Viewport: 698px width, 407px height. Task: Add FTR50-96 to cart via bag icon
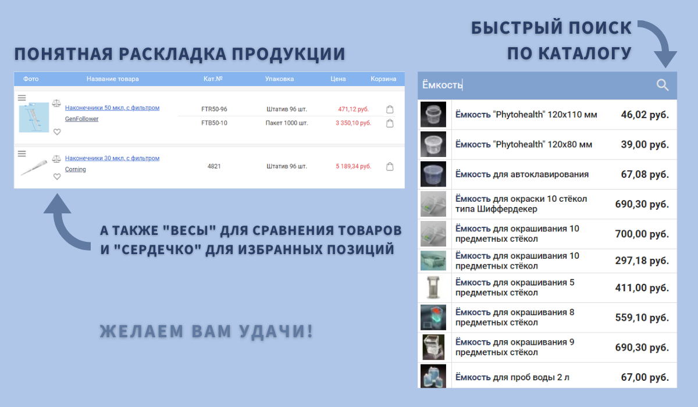pyautogui.click(x=390, y=109)
